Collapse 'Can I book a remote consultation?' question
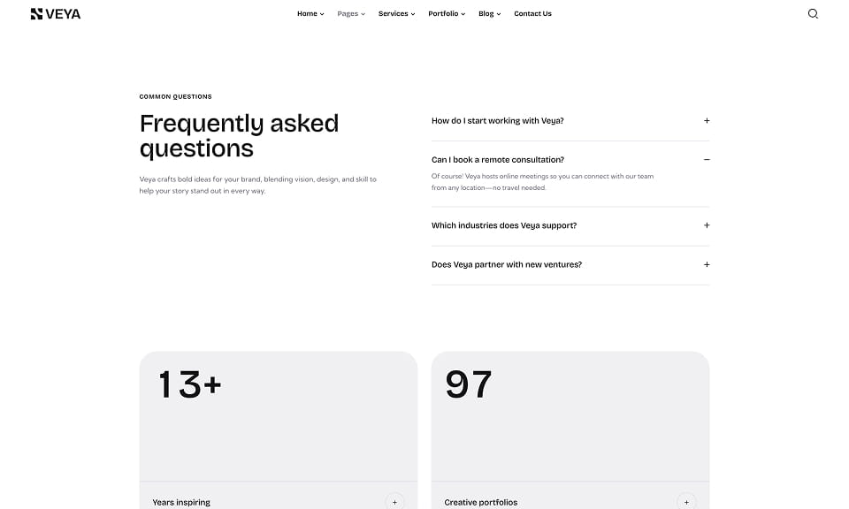849x509 pixels. pyautogui.click(x=570, y=160)
